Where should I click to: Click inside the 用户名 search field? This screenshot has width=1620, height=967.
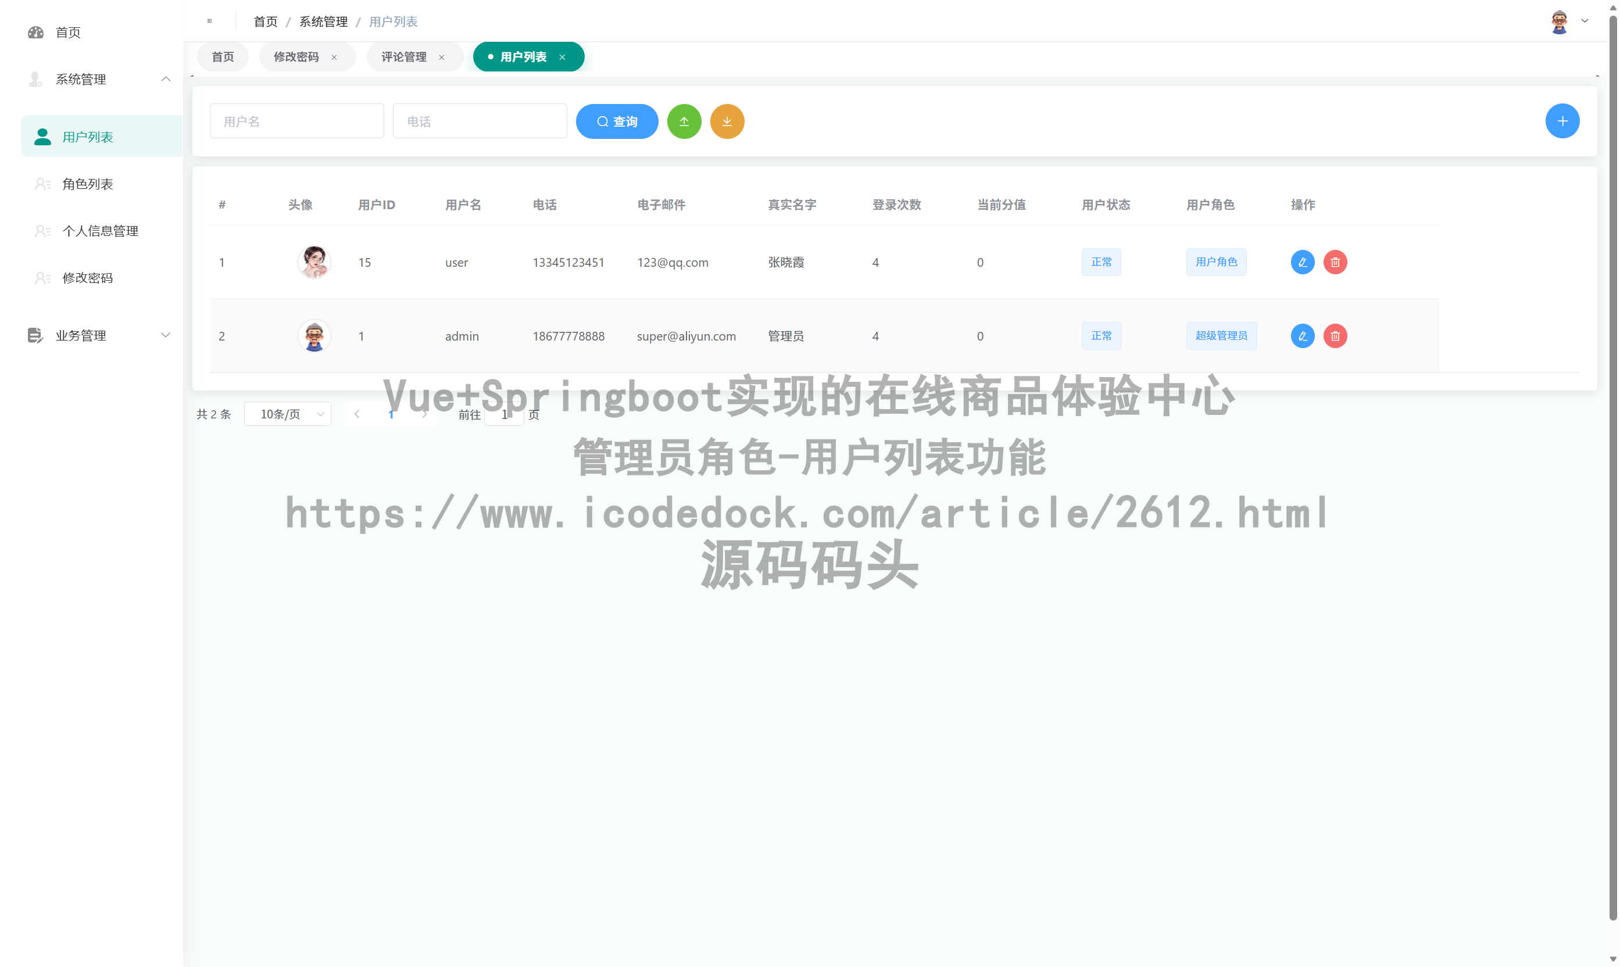click(x=296, y=120)
